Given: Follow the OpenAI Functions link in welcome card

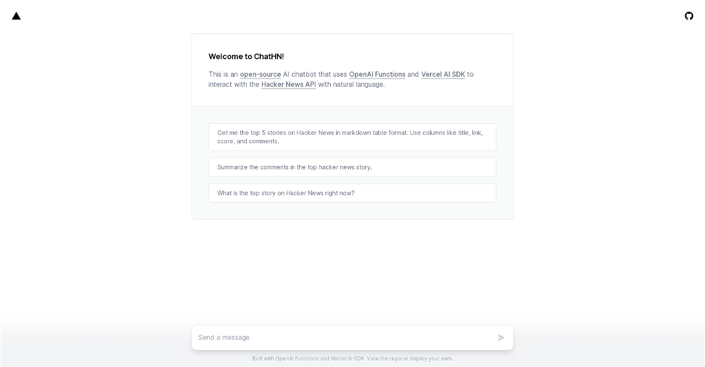Looking at the screenshot, I should point(377,74).
